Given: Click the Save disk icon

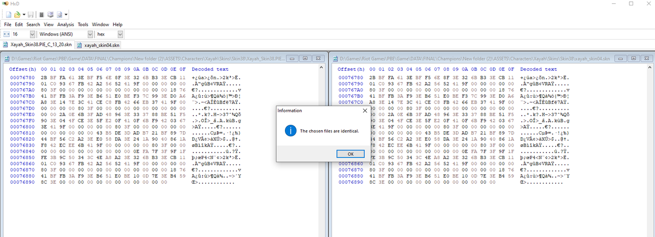Looking at the screenshot, I should [31, 14].
